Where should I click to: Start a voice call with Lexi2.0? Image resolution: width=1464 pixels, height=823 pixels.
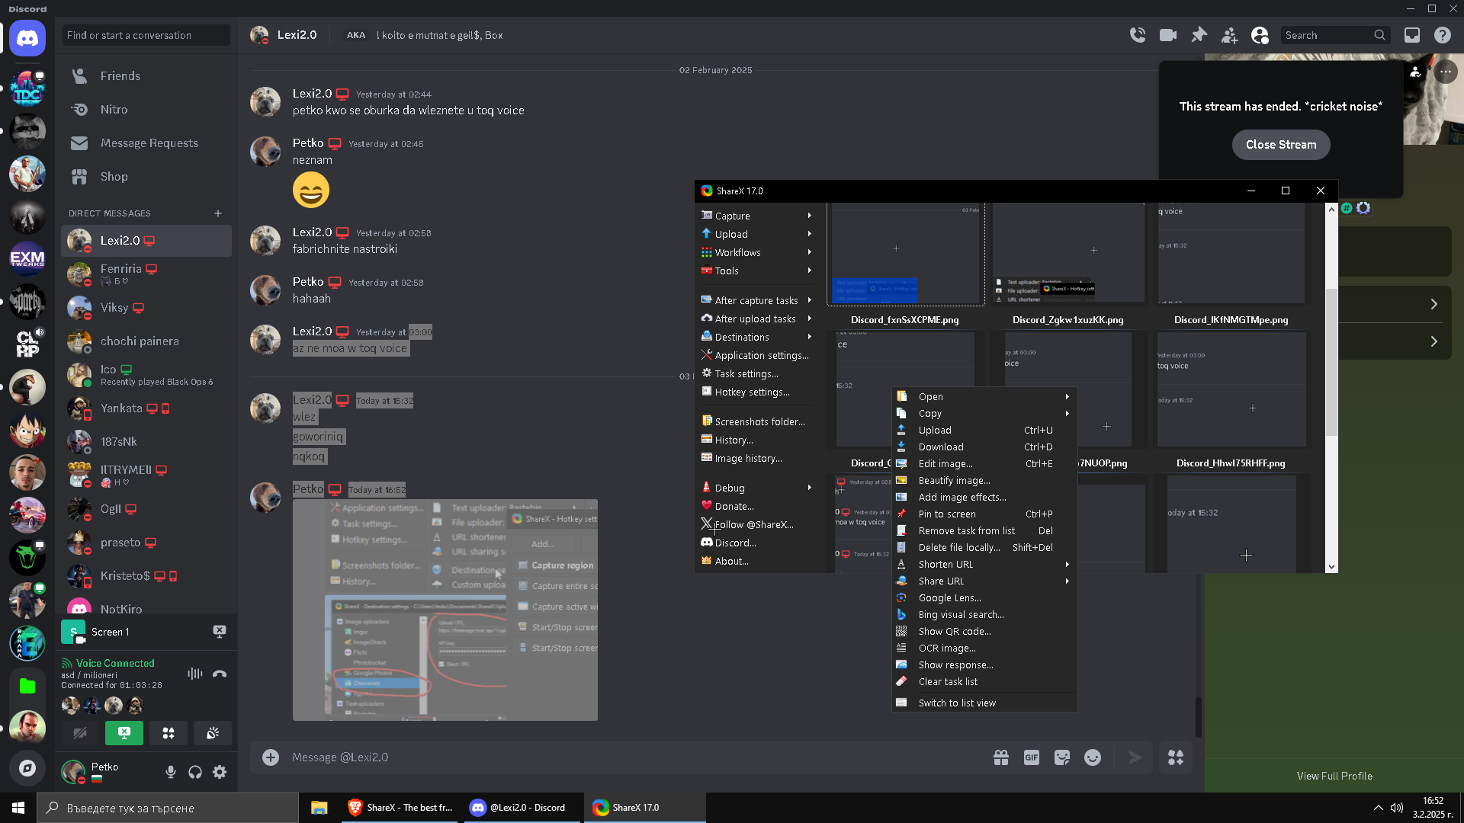click(x=1137, y=35)
